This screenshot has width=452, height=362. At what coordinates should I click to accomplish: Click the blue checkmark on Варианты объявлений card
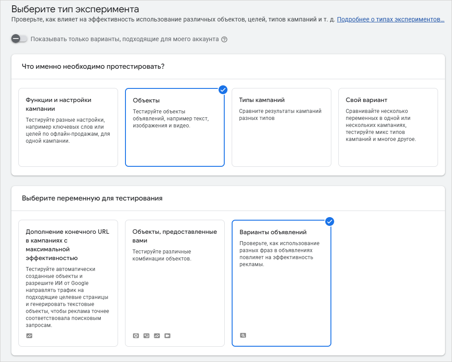coord(330,221)
